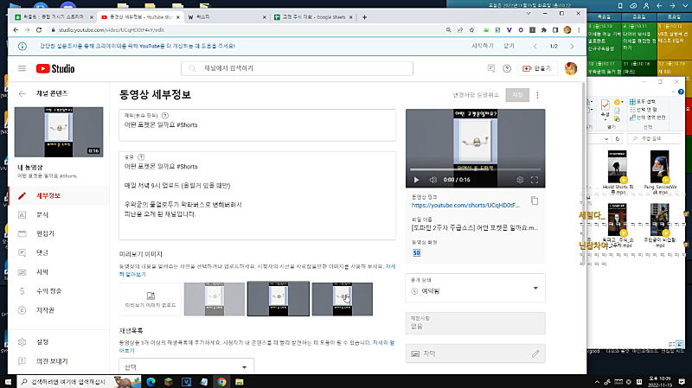Image resolution: width=692 pixels, height=388 pixels.
Task: Go to next page of survey banner
Action: (x=572, y=45)
